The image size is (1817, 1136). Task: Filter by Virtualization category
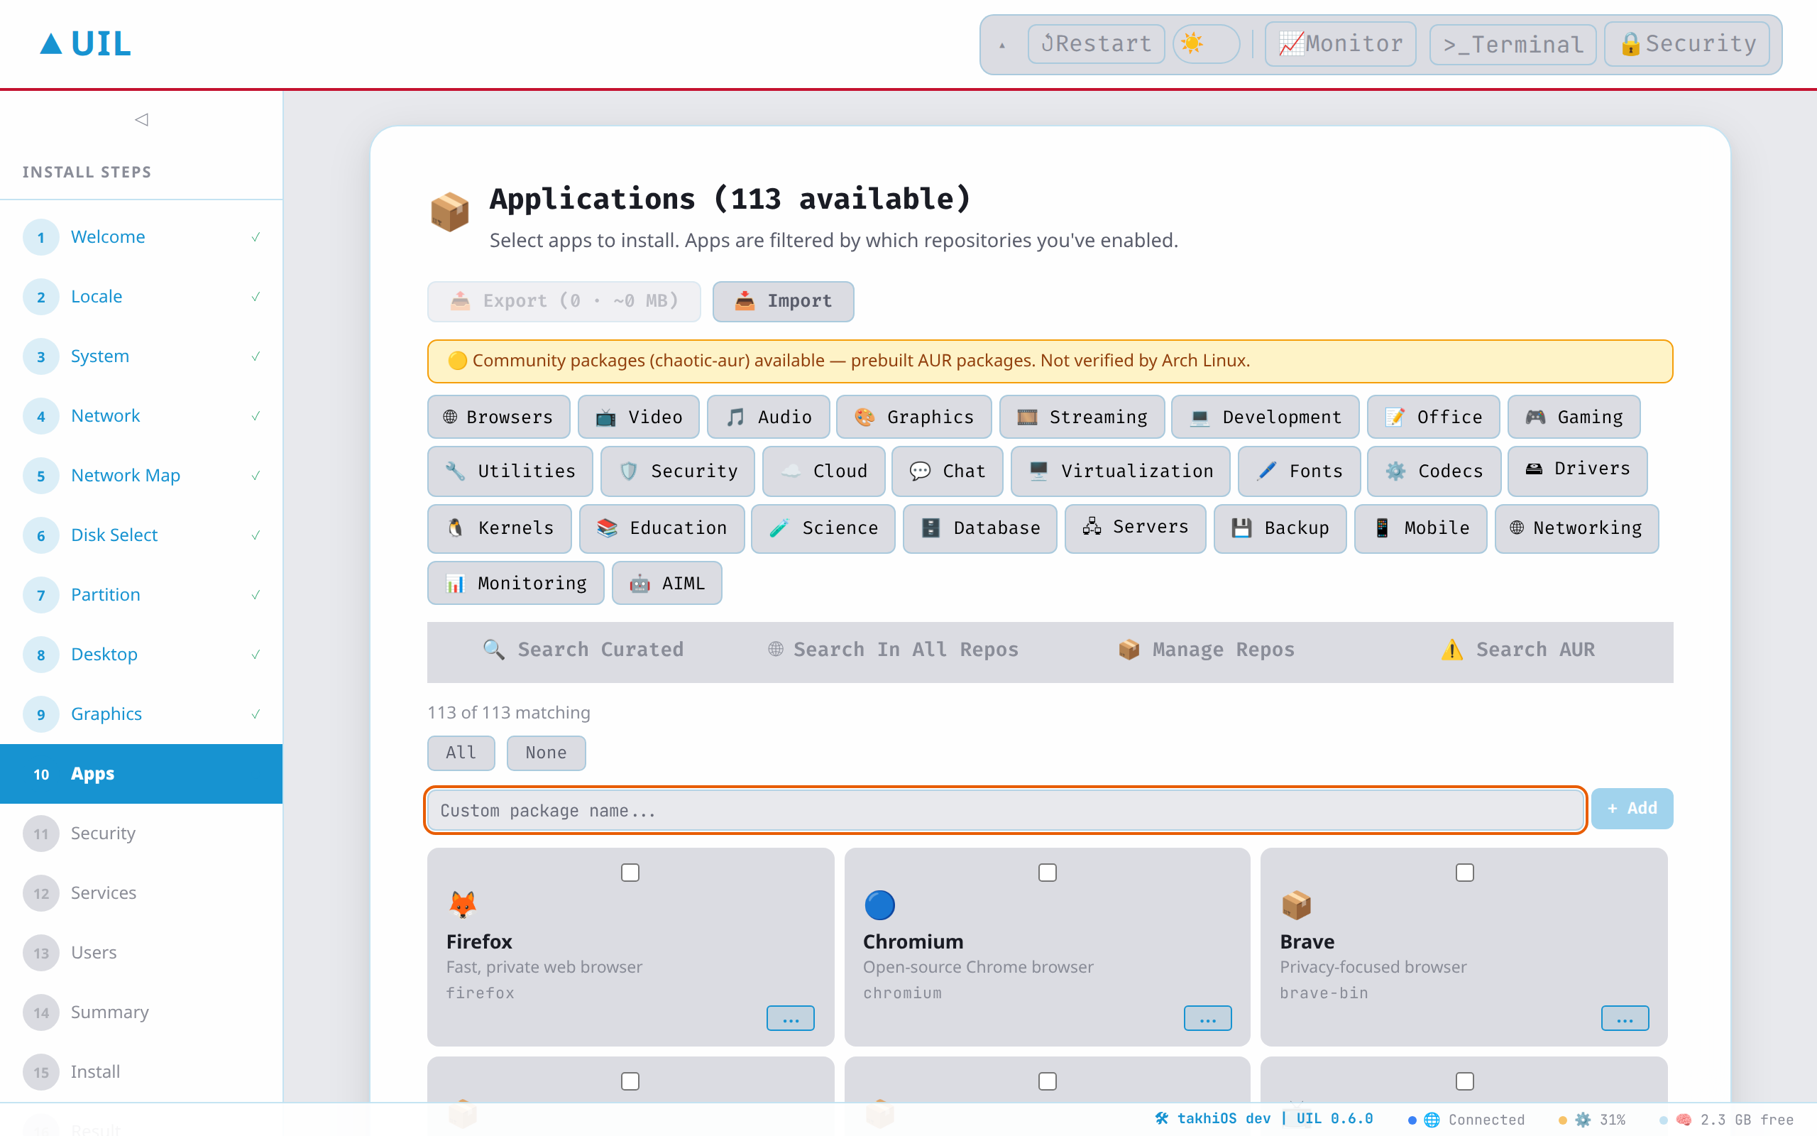(1120, 471)
